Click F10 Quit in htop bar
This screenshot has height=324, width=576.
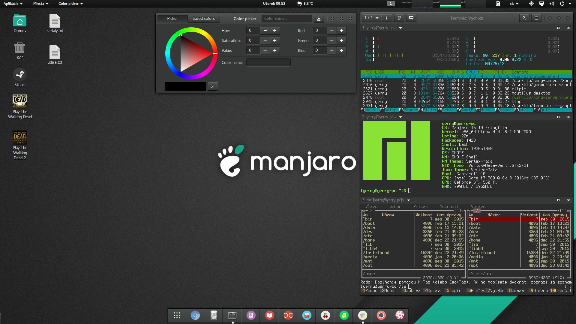click(542, 110)
